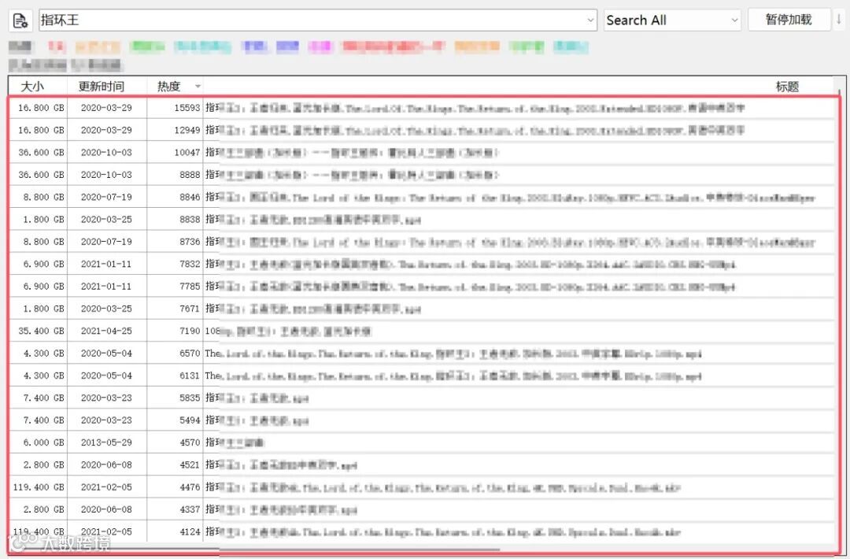The height and width of the screenshot is (559, 850).
Task: Click 119.400 GB in the 4476 row
Action: coord(39,487)
